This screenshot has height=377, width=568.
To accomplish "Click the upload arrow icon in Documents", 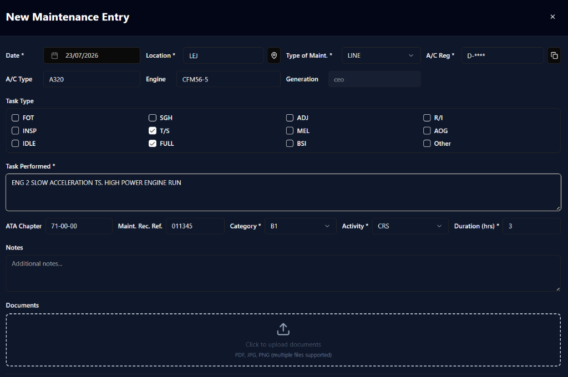I will (283, 329).
